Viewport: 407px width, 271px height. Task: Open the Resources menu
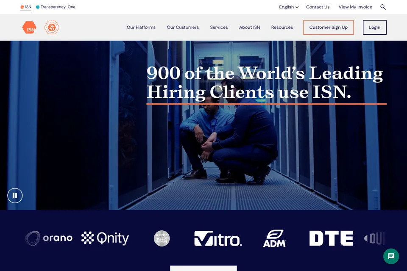point(282,27)
